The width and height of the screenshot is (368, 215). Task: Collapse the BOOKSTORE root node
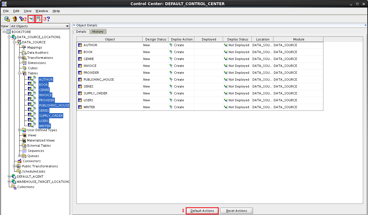tap(4, 32)
